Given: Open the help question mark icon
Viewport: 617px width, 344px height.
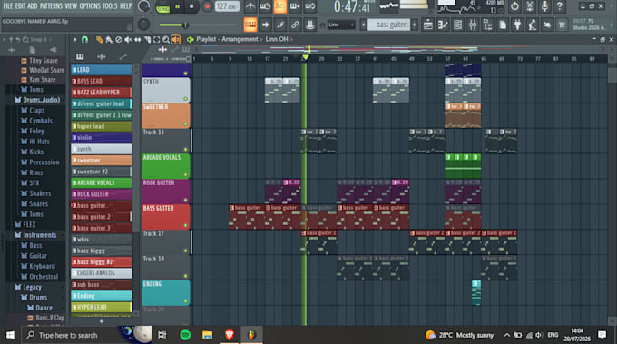Looking at the screenshot, I should point(559,6).
